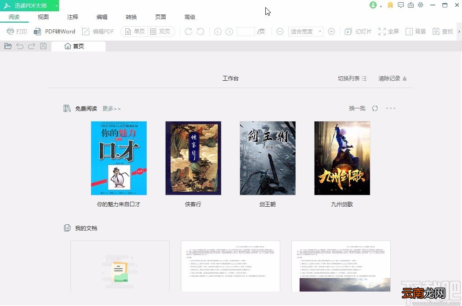Screen dimensions: 462x306
Task: Click the undo arrow icon
Action: tap(20, 46)
